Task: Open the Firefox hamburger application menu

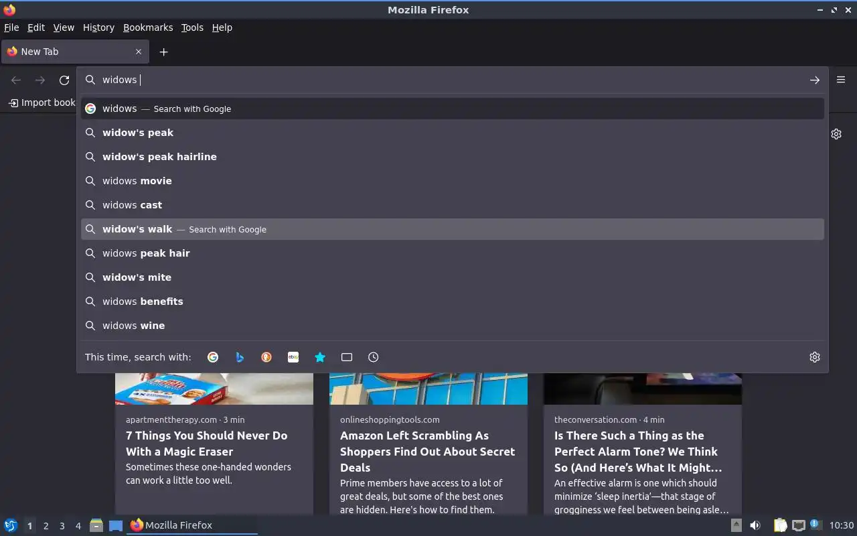Action: pos(841,80)
